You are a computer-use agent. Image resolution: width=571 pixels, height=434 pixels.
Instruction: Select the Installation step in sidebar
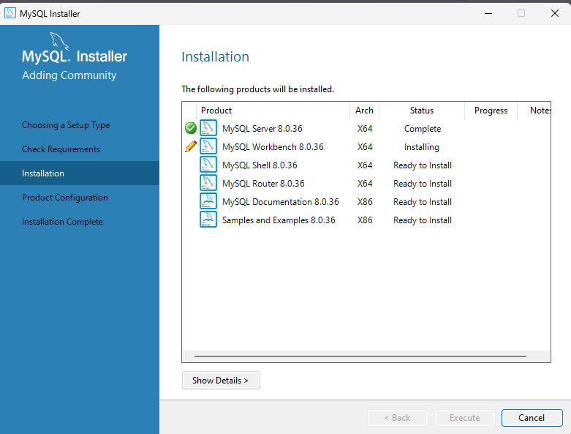[x=80, y=173]
